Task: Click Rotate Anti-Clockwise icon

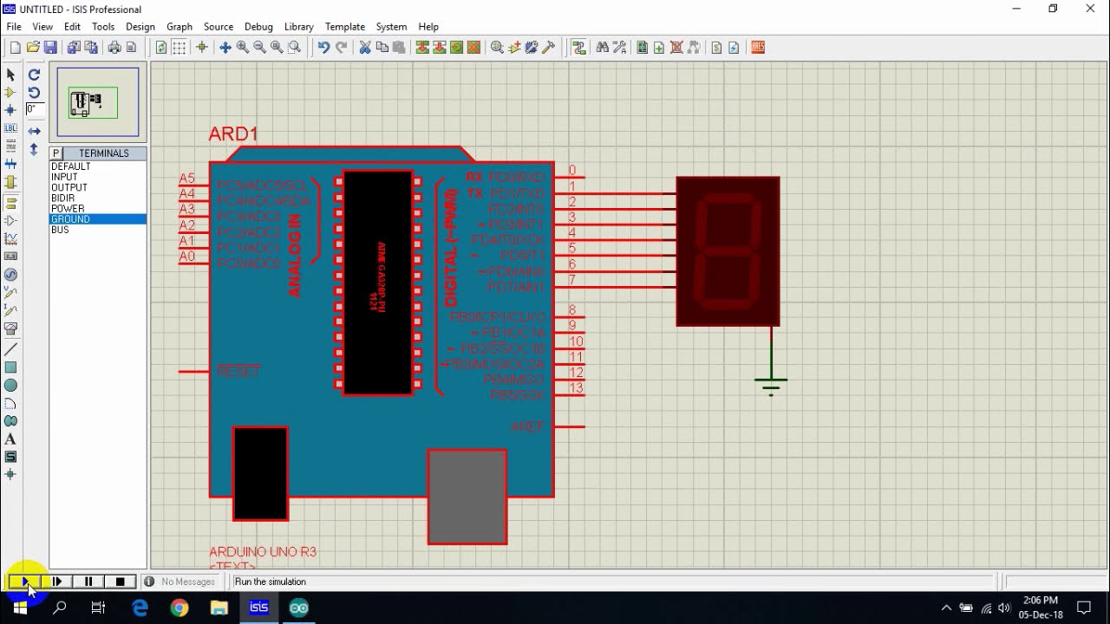Action: [34, 93]
